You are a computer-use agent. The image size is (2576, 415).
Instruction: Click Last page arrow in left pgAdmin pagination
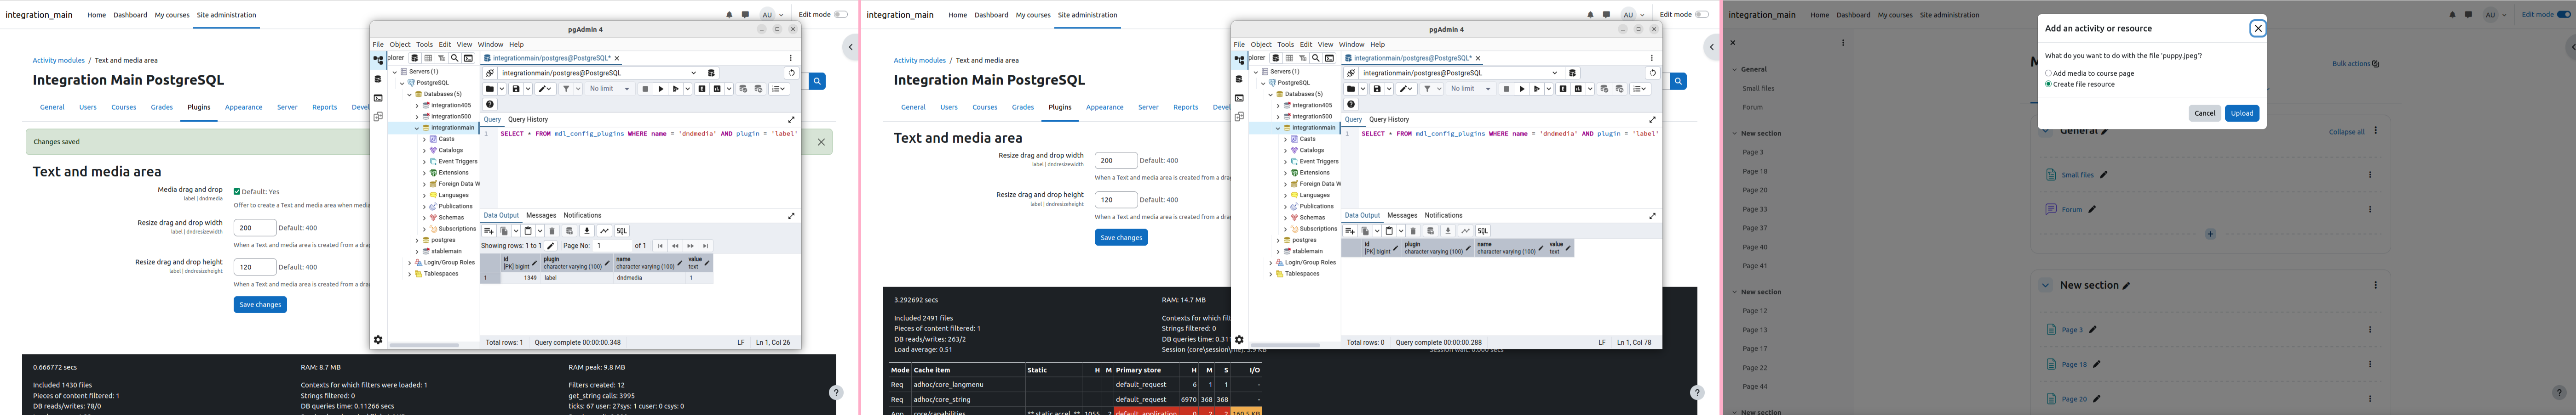pos(706,246)
